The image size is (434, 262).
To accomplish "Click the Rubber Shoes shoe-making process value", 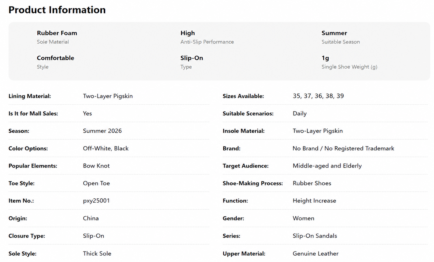I will click(x=312, y=183).
